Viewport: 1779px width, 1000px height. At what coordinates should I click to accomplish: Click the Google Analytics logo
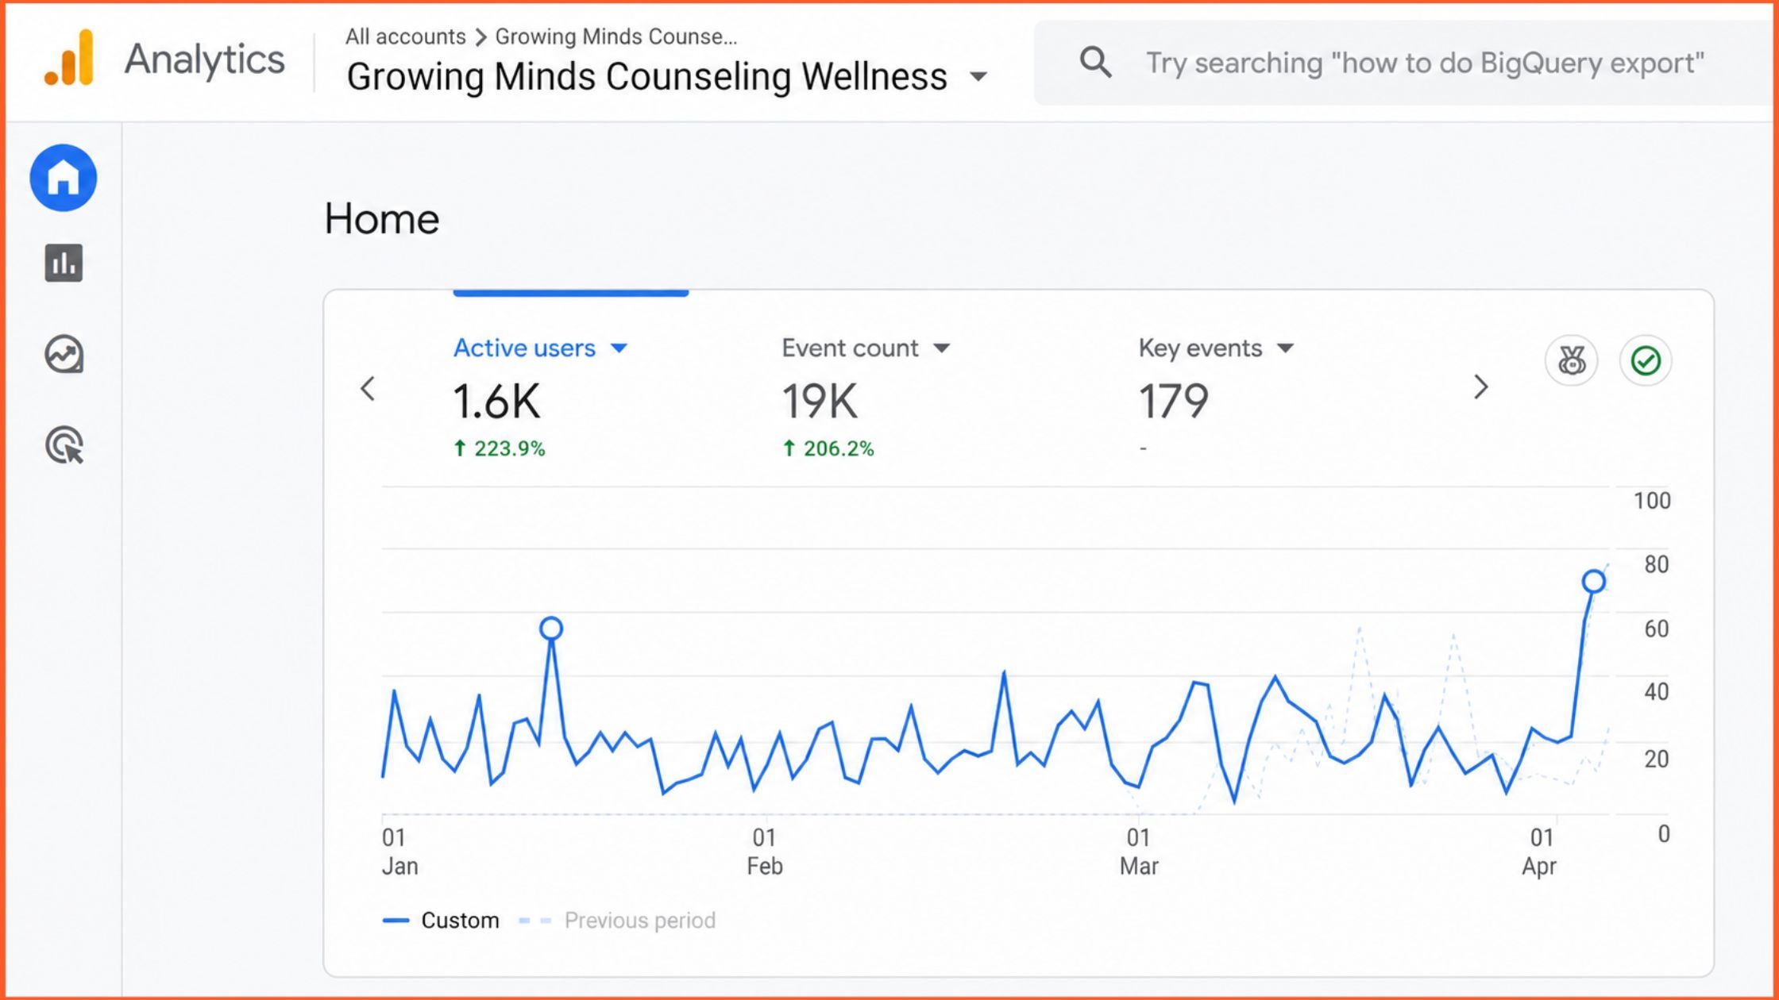click(69, 57)
